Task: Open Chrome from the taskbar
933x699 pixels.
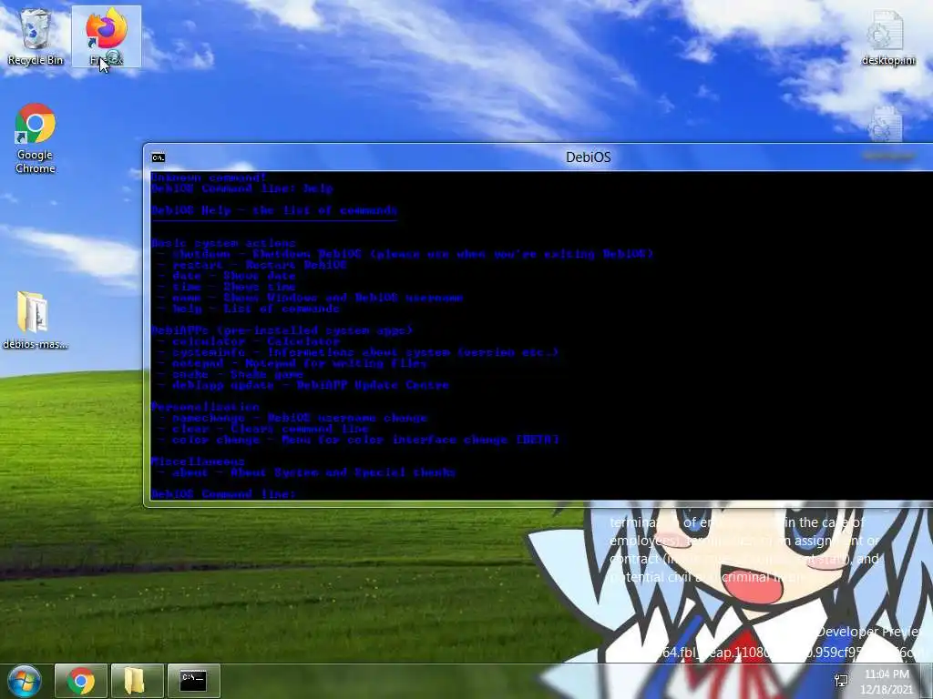Action: tap(81, 681)
